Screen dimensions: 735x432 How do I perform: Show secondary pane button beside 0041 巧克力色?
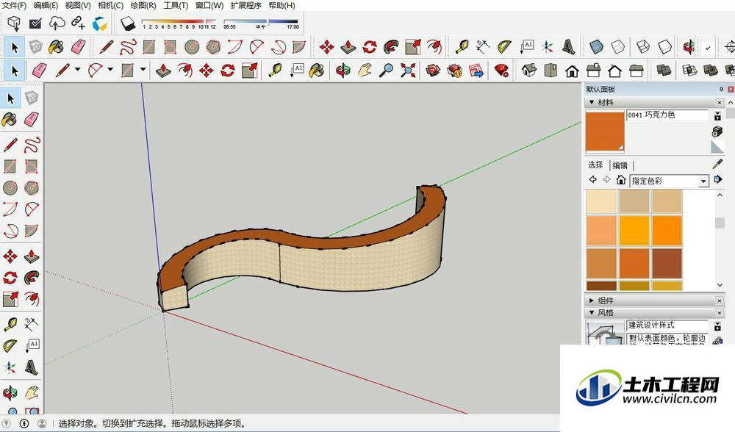coord(717,116)
